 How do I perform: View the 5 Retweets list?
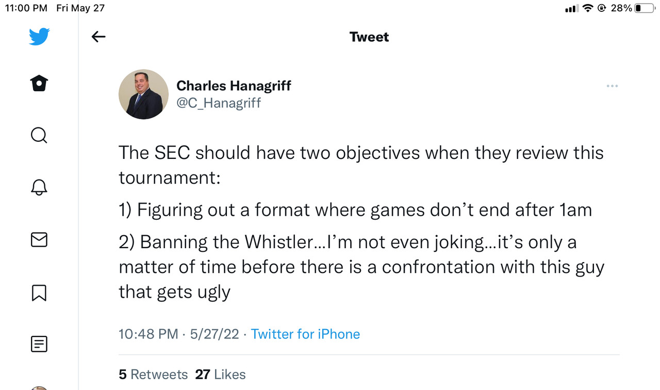153,374
